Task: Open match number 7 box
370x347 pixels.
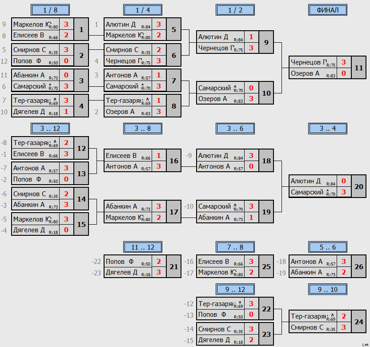Action: (174, 81)
